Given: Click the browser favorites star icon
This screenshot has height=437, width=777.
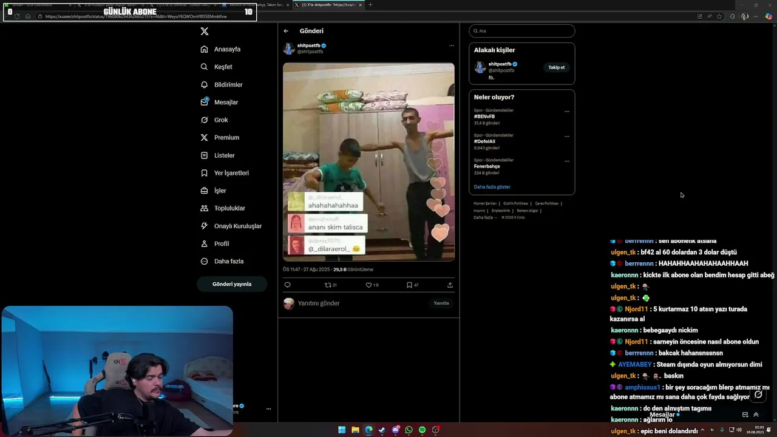Looking at the screenshot, I should click(x=719, y=16).
